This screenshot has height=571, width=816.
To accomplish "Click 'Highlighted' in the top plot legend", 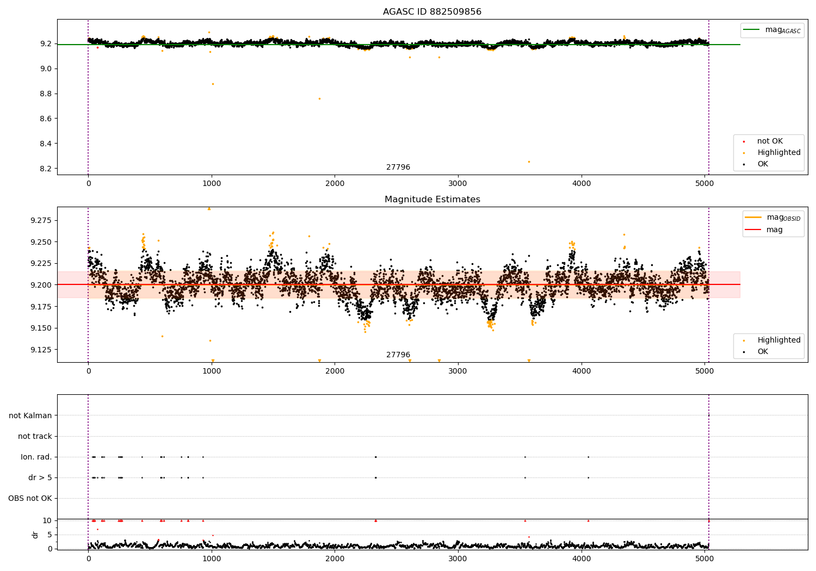I will [x=779, y=153].
